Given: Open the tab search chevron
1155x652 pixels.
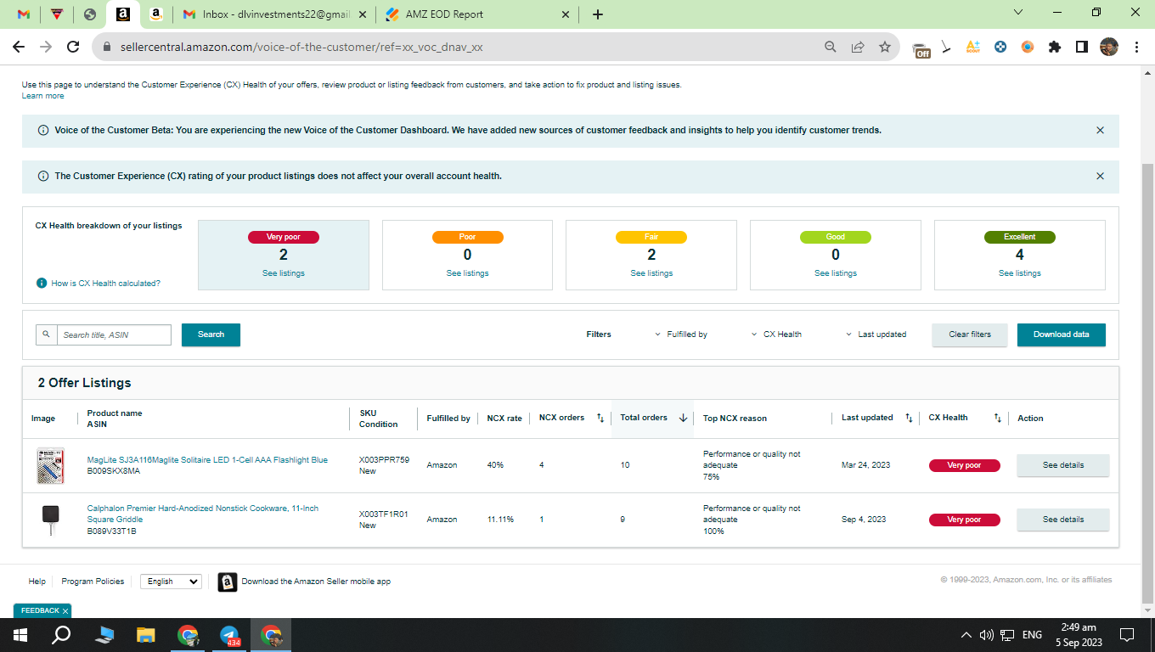Looking at the screenshot, I should pos(1020,12).
